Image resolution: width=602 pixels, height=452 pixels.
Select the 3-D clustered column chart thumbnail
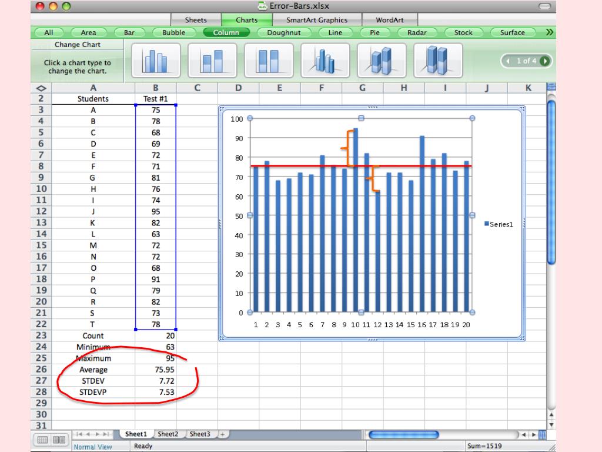tap(325, 61)
